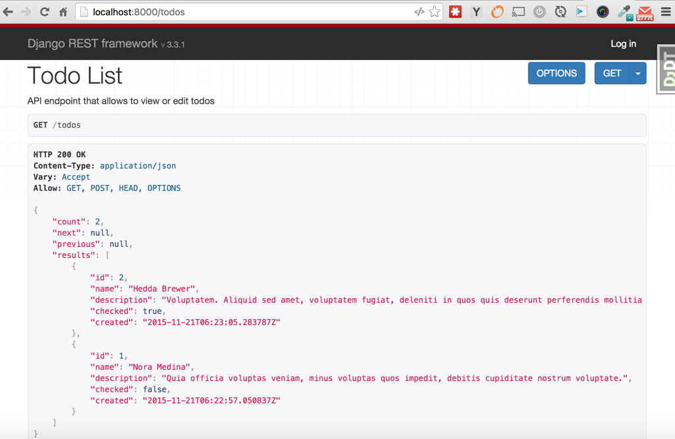Image resolution: width=675 pixels, height=439 pixels.
Task: Click the Todo List heading
Action: 75,76
